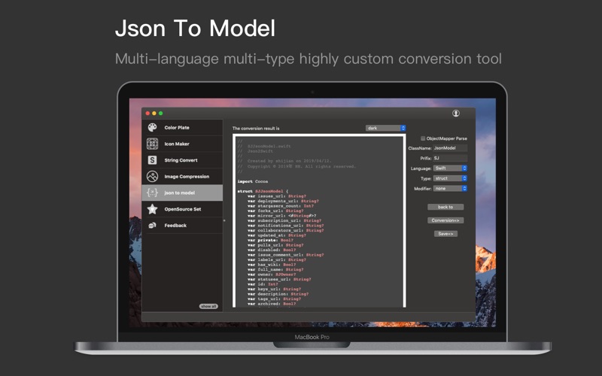602x376 pixels.
Task: Click the red close window button
Action: tap(147, 114)
